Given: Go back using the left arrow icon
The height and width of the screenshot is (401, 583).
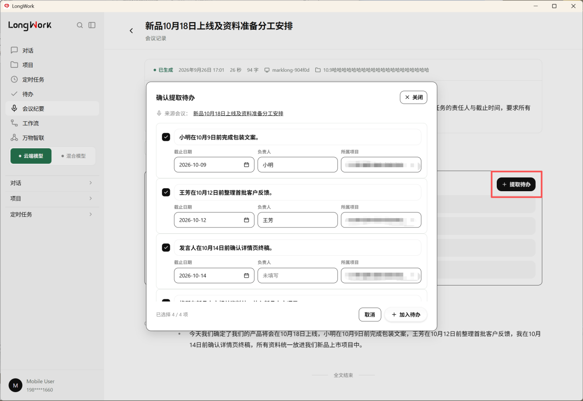Looking at the screenshot, I should (131, 31).
